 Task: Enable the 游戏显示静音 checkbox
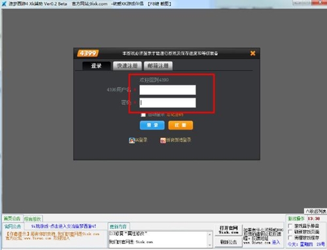290,226
